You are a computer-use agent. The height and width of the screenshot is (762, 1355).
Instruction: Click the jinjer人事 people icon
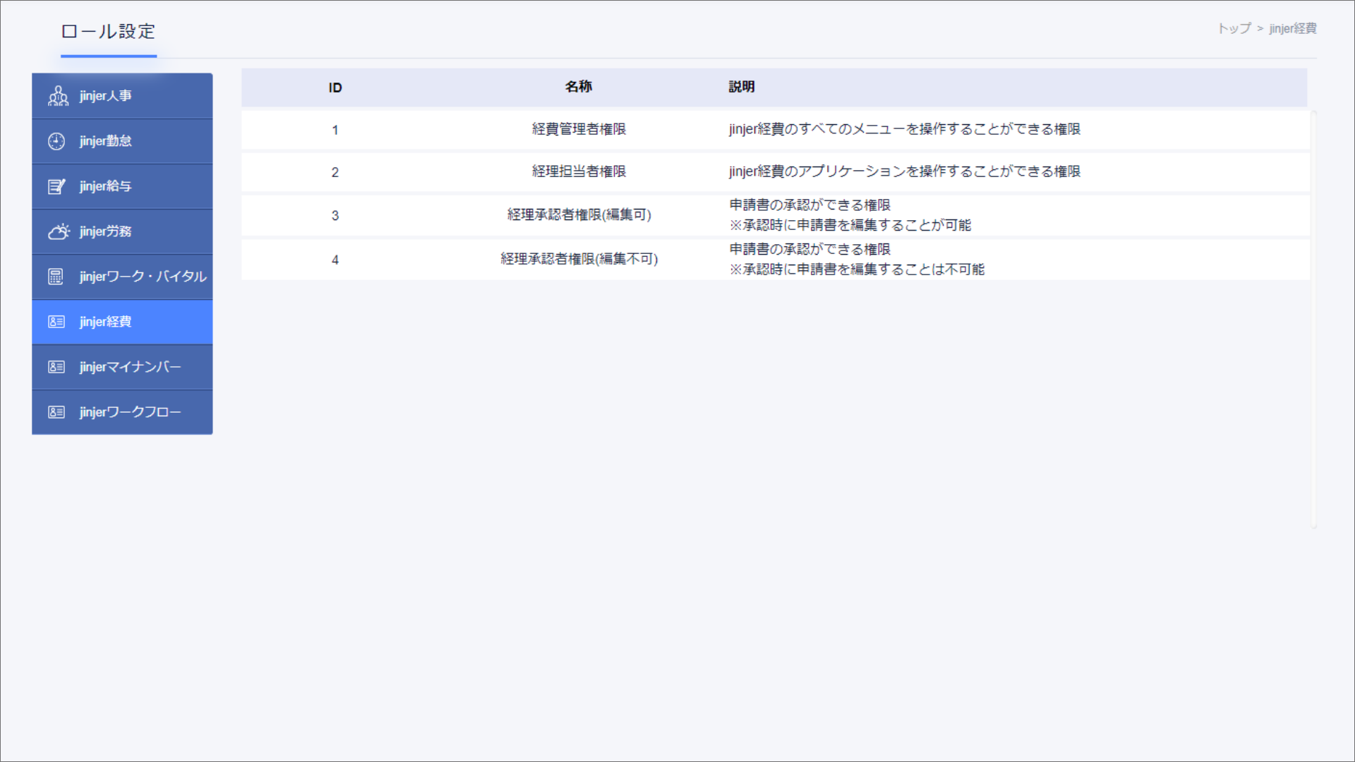58,96
